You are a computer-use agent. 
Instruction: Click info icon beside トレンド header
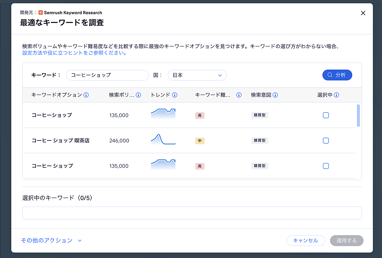coord(174,95)
